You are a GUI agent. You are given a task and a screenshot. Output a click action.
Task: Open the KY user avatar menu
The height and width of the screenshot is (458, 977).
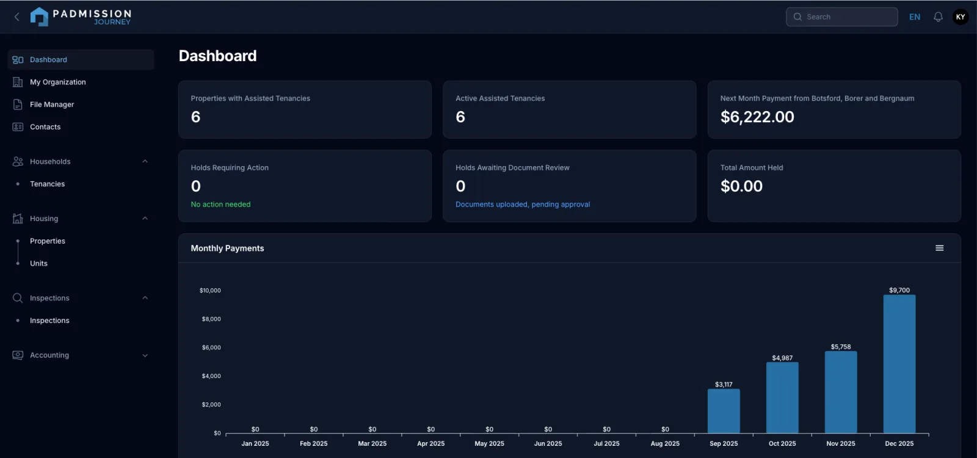pos(961,17)
